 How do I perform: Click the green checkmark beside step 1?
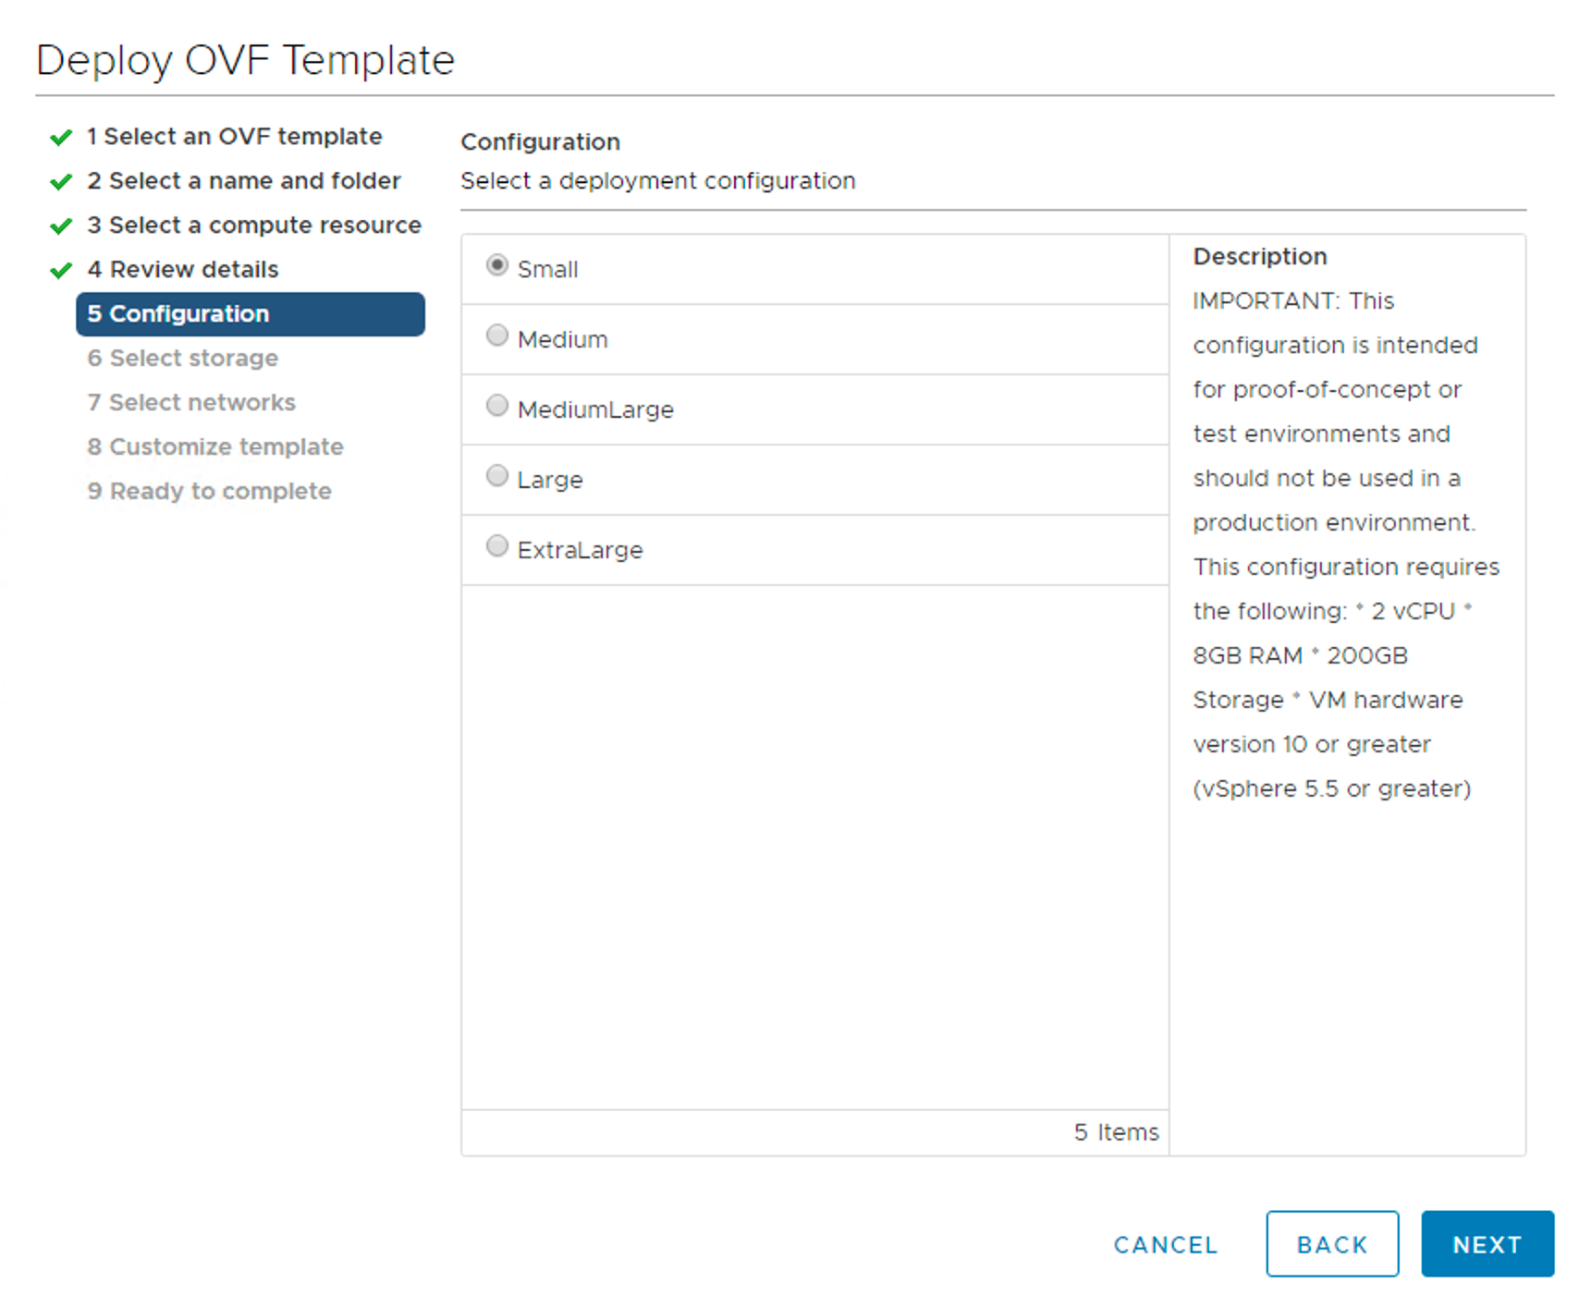[x=61, y=138]
